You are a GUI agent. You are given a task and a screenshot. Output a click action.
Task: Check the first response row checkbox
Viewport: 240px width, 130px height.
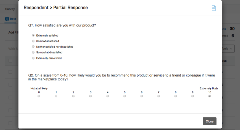pos(10,72)
